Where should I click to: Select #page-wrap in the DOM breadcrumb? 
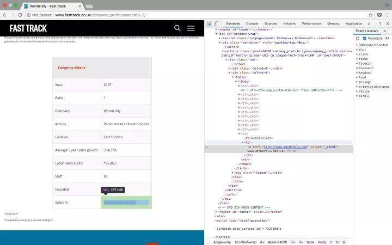[x=222, y=242]
